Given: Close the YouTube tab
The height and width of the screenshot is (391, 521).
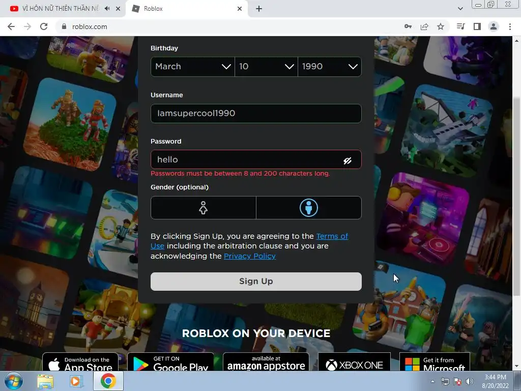Looking at the screenshot, I should click(118, 9).
